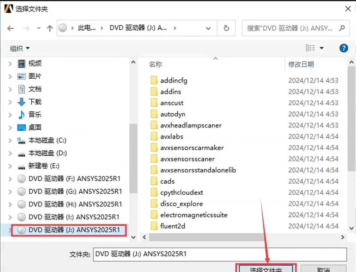This screenshot has height=272, width=356.
Task: Open the 组织 menu
Action: 19,48
